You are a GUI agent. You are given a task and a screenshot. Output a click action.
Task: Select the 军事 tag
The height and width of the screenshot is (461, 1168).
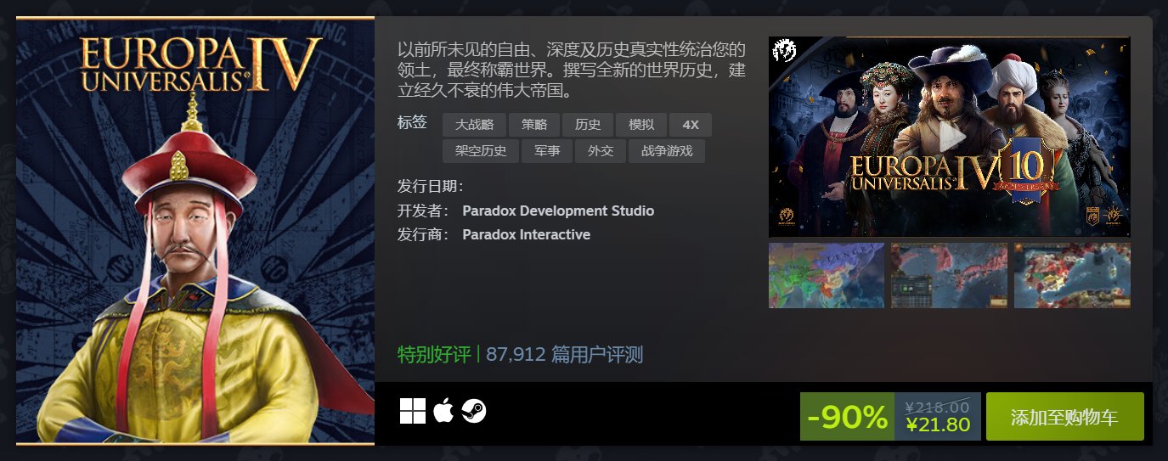coord(547,151)
